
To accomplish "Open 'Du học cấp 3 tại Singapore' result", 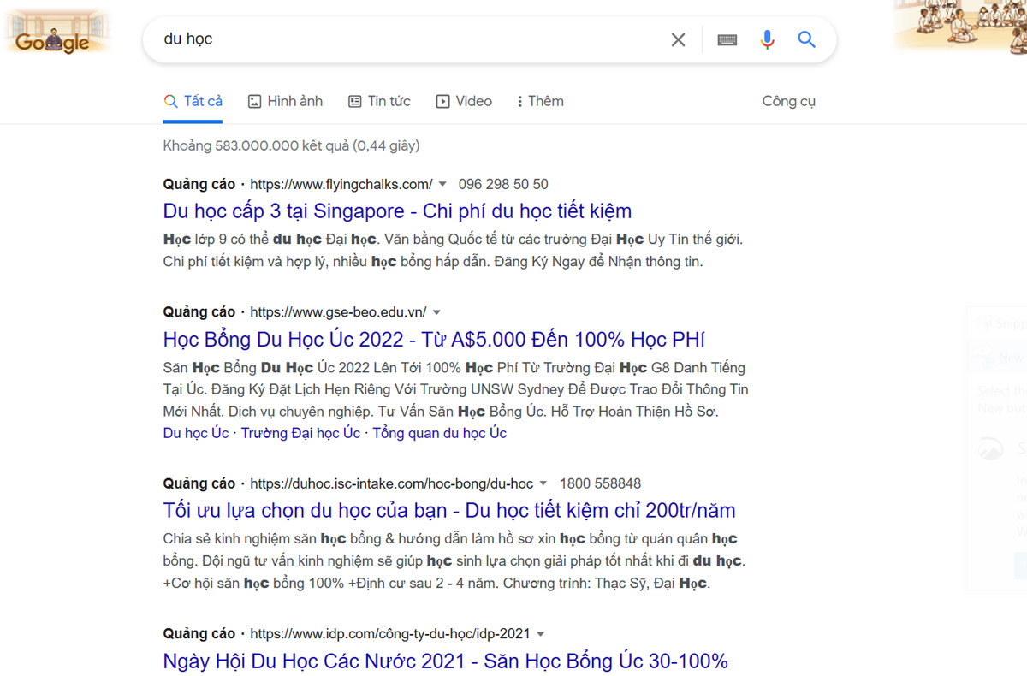I will pyautogui.click(x=397, y=211).
